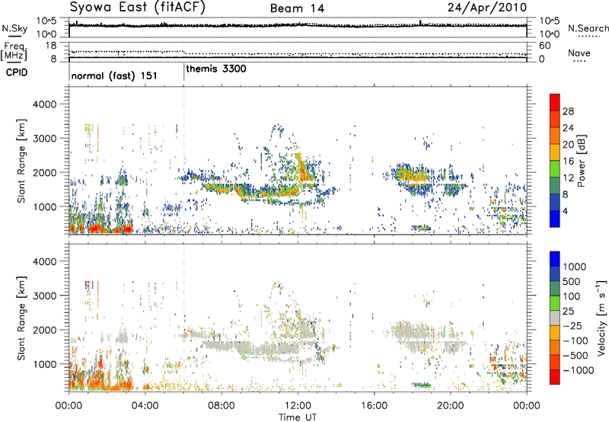Viewport: 609px width, 422px height.
Task: Click the "-500" value on the velocity colorbar
Action: (575, 356)
